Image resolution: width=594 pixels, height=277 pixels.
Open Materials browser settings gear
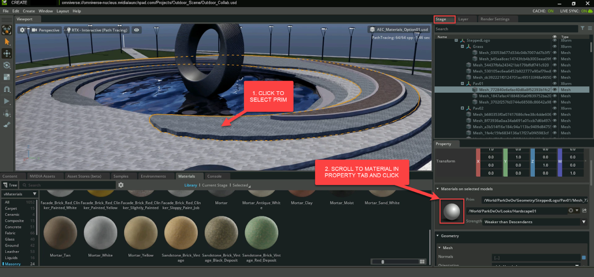[121, 185]
